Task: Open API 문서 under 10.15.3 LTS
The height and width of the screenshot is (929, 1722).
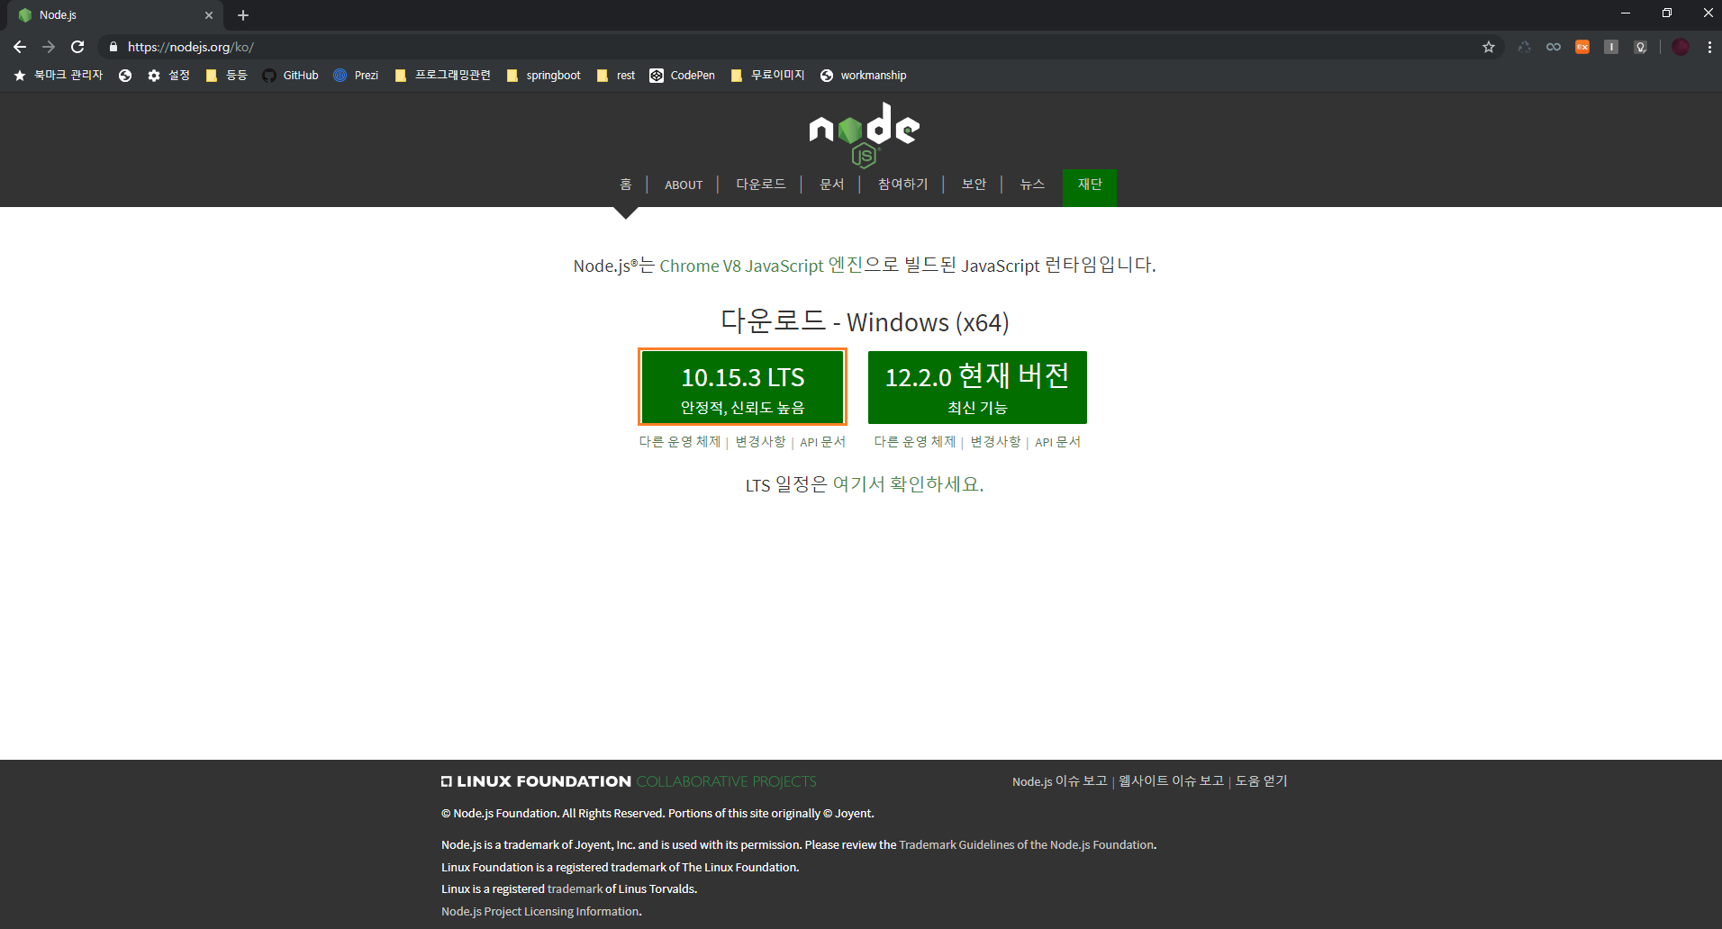Action: [x=822, y=442]
